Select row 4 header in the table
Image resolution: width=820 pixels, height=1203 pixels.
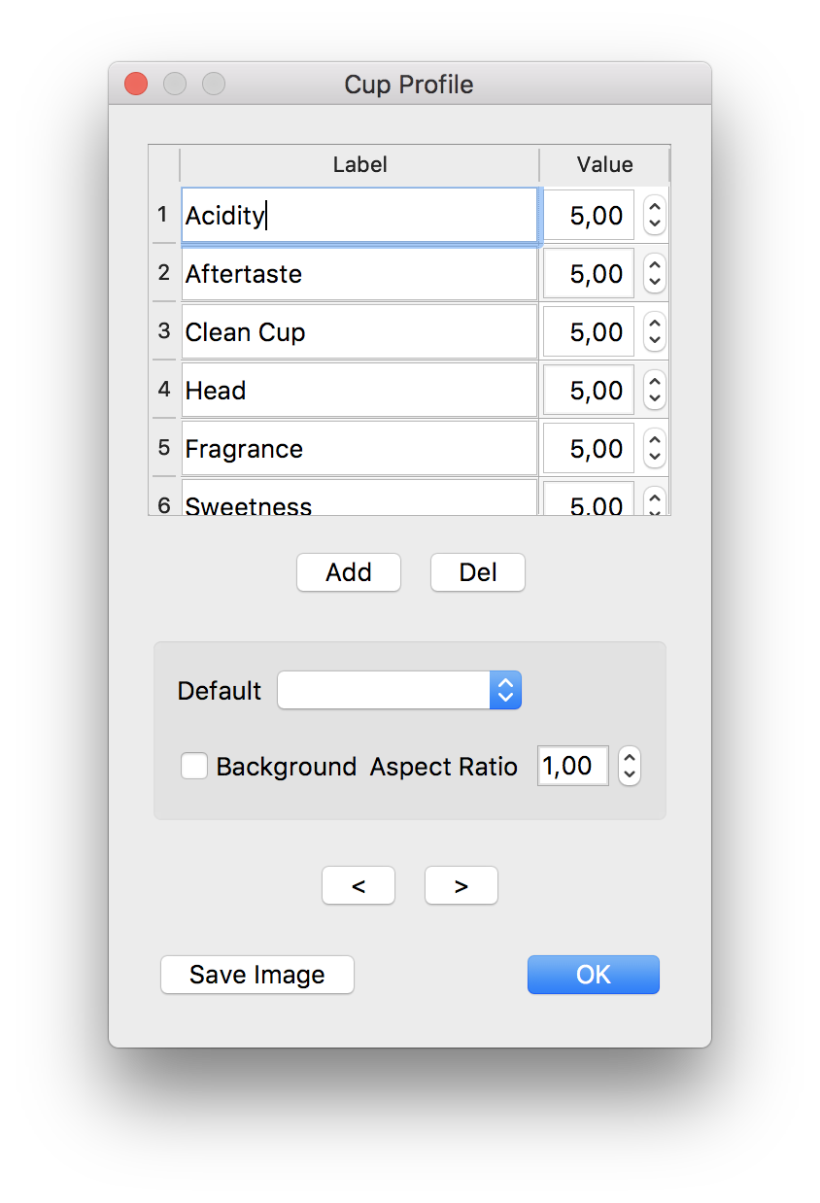[164, 390]
